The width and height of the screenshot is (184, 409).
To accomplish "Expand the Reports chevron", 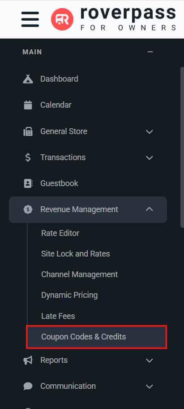I will click(x=150, y=361).
